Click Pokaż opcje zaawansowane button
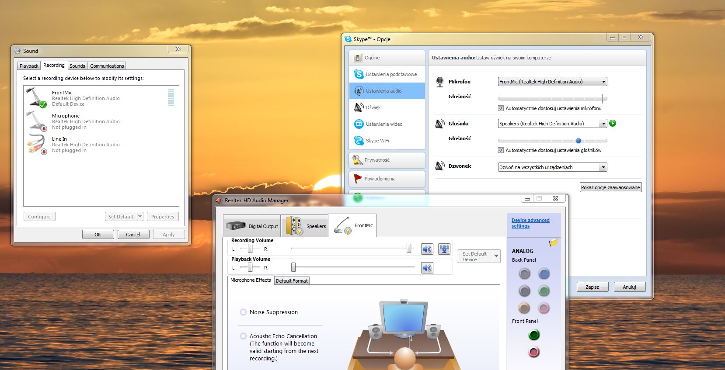Screen dimensions: 725x370 coord(610,187)
